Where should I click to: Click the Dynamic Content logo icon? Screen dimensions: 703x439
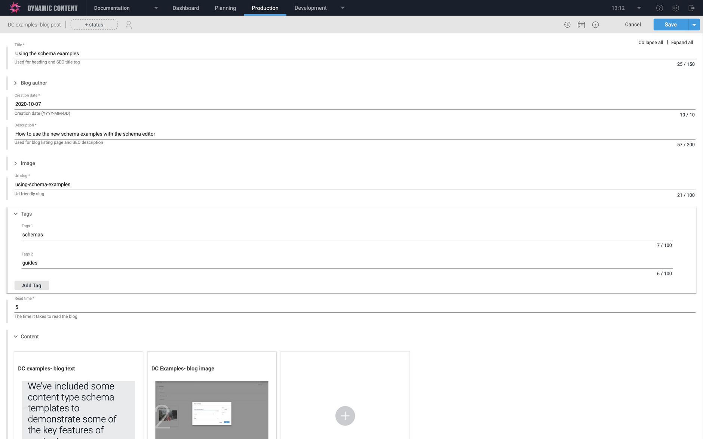point(15,8)
